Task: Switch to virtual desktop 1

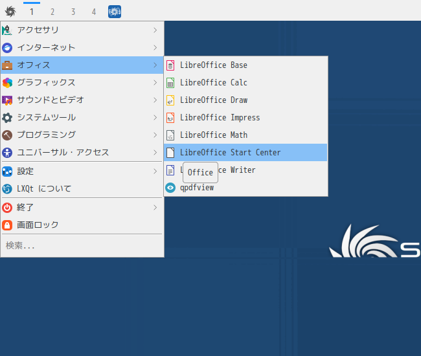Action: [32, 12]
